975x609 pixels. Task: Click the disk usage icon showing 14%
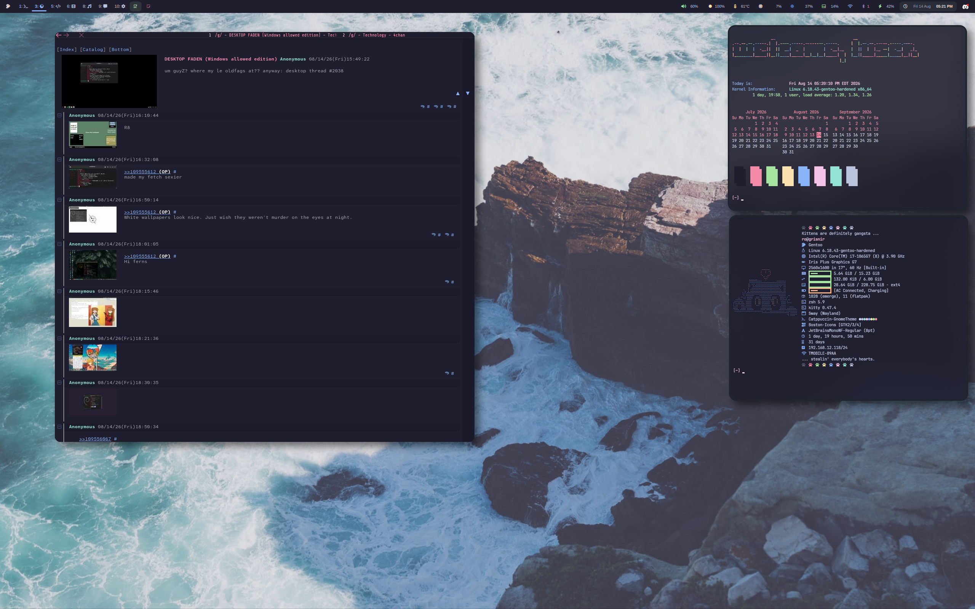(x=823, y=6)
